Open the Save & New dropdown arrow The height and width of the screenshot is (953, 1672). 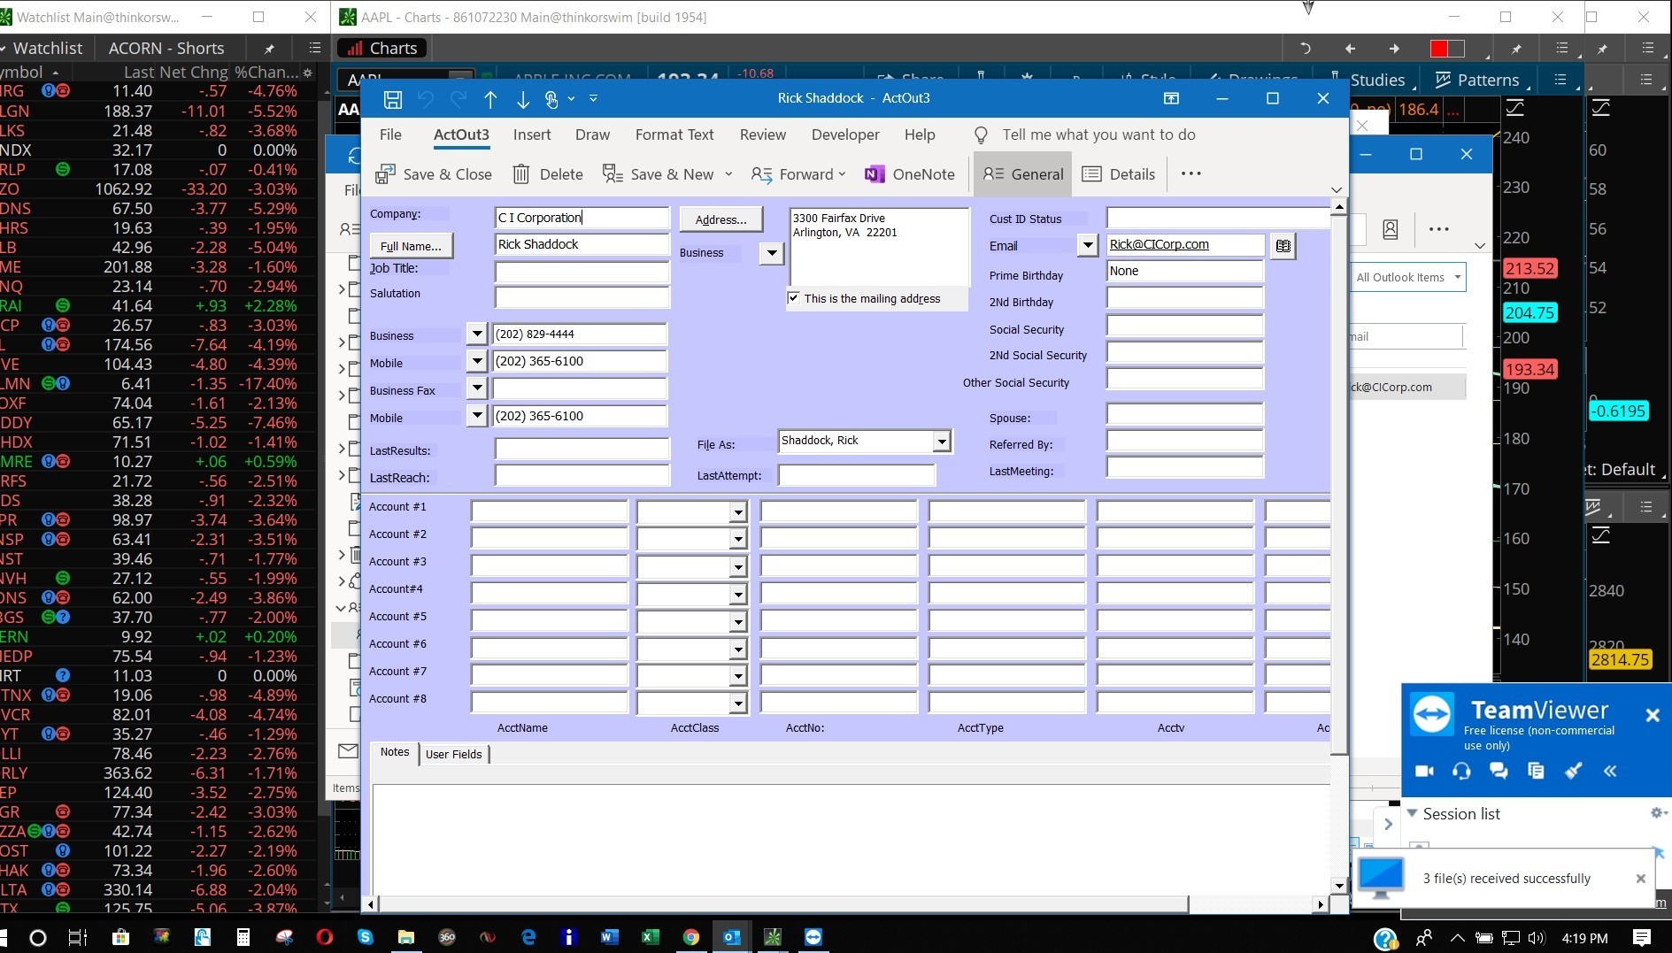[728, 174]
